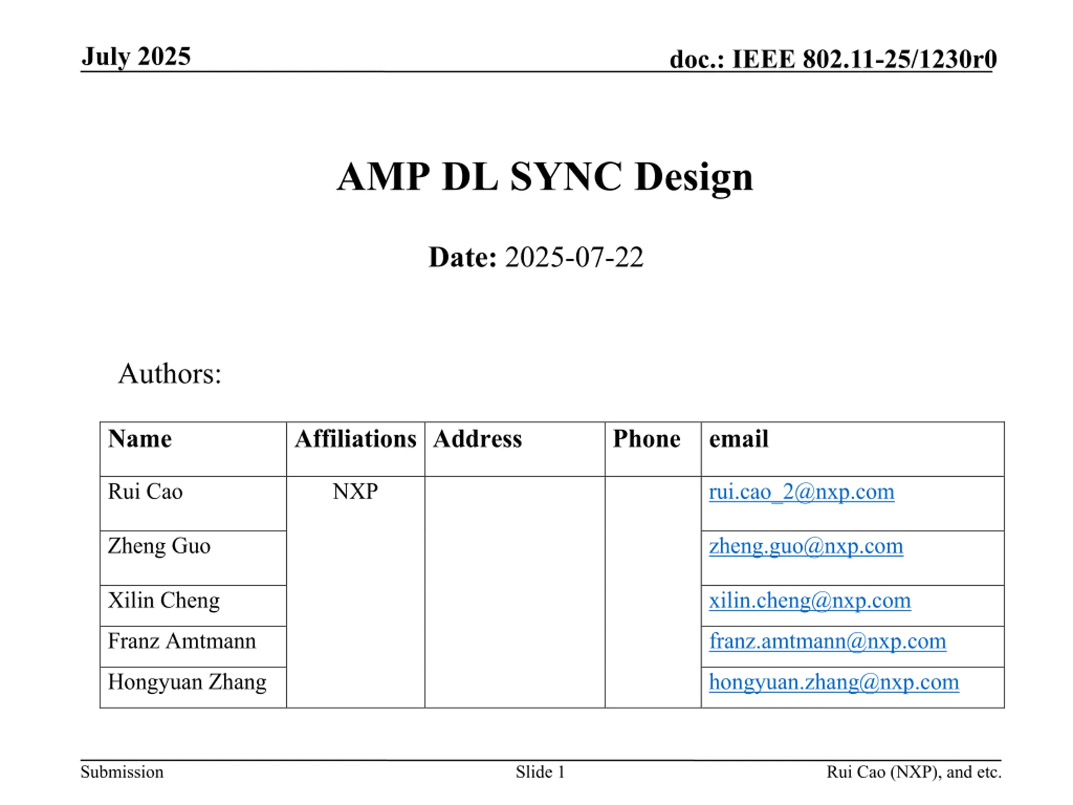Open the rui.cao_2@nxp.com email link
1073x805 pixels.
pyautogui.click(x=801, y=492)
